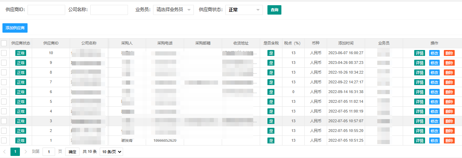Click 修改 for supplier ID 6
The image size is (462, 158).
[434, 92]
